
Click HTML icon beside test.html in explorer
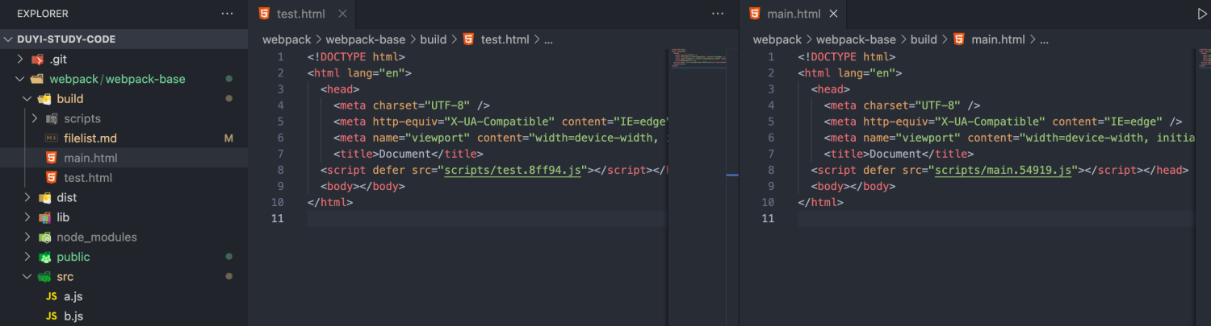click(x=52, y=178)
